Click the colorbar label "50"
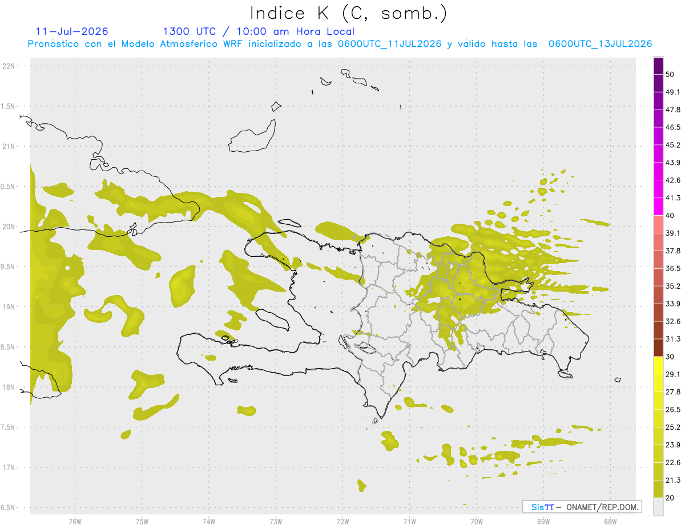The width and height of the screenshot is (685, 529). coord(671,75)
